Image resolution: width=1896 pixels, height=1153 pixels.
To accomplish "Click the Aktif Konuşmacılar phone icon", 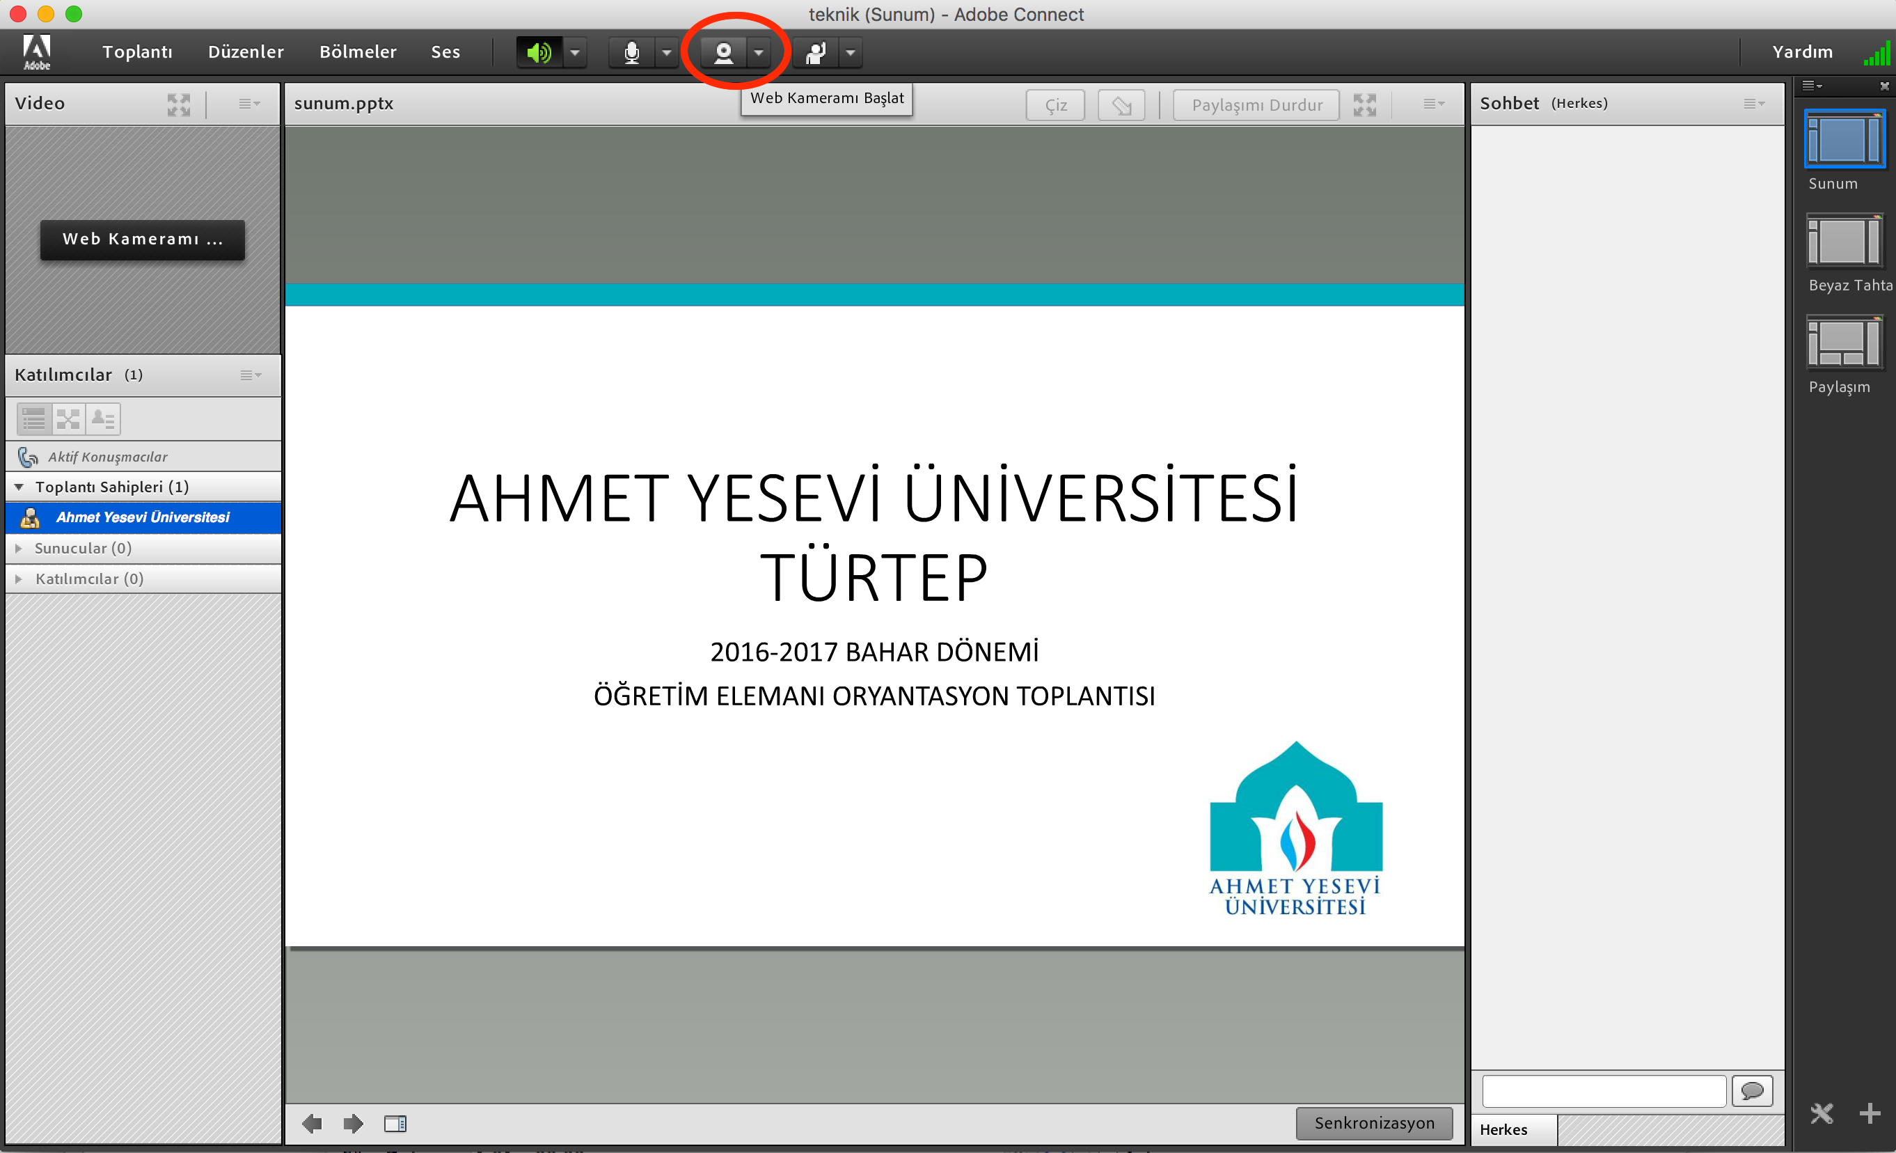I will click(28, 457).
